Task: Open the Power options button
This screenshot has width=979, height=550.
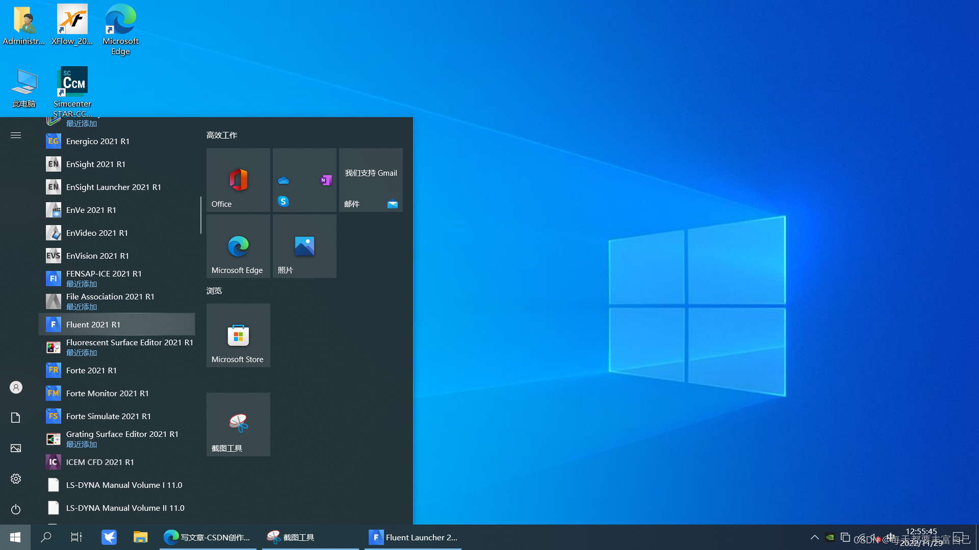Action: [16, 509]
